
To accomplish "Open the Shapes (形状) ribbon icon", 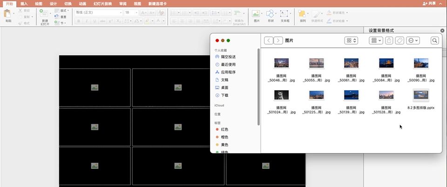I will 271,14.
